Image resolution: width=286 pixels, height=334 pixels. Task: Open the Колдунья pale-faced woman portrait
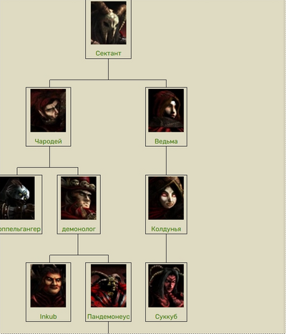[166, 198]
